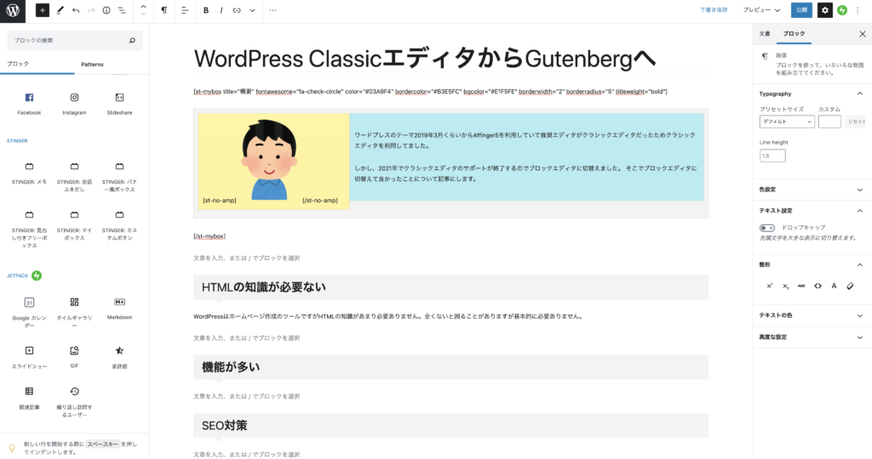This screenshot has width=872, height=459.
Task: Toggle the block inserter plus button
Action: tap(43, 10)
